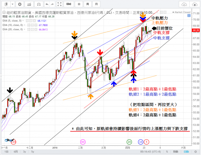Open the bottom-right chart settings gear

coord(195,152)
